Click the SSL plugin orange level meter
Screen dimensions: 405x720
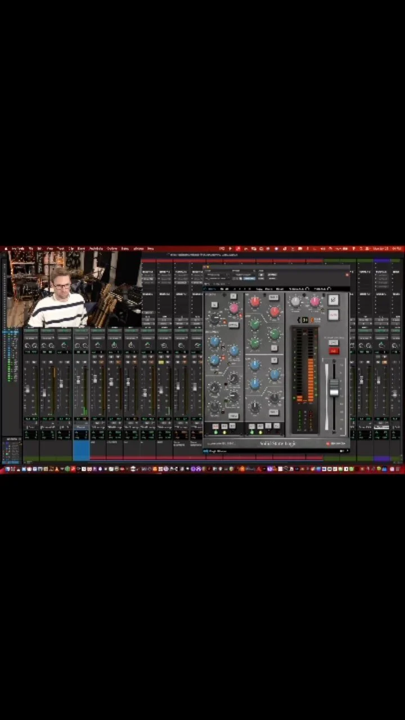point(310,380)
